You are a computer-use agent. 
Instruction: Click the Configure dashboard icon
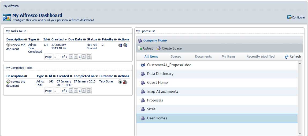[289, 17]
